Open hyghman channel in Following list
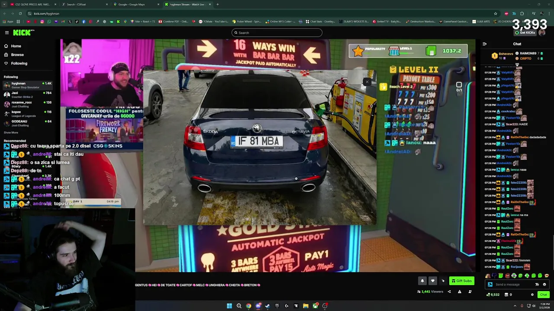This screenshot has width=554, height=311. click(28, 85)
